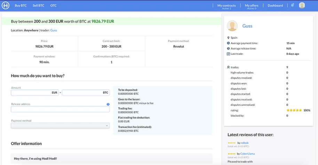Open the notifications bell icon
The height and width of the screenshot is (165, 318).
[293, 5]
